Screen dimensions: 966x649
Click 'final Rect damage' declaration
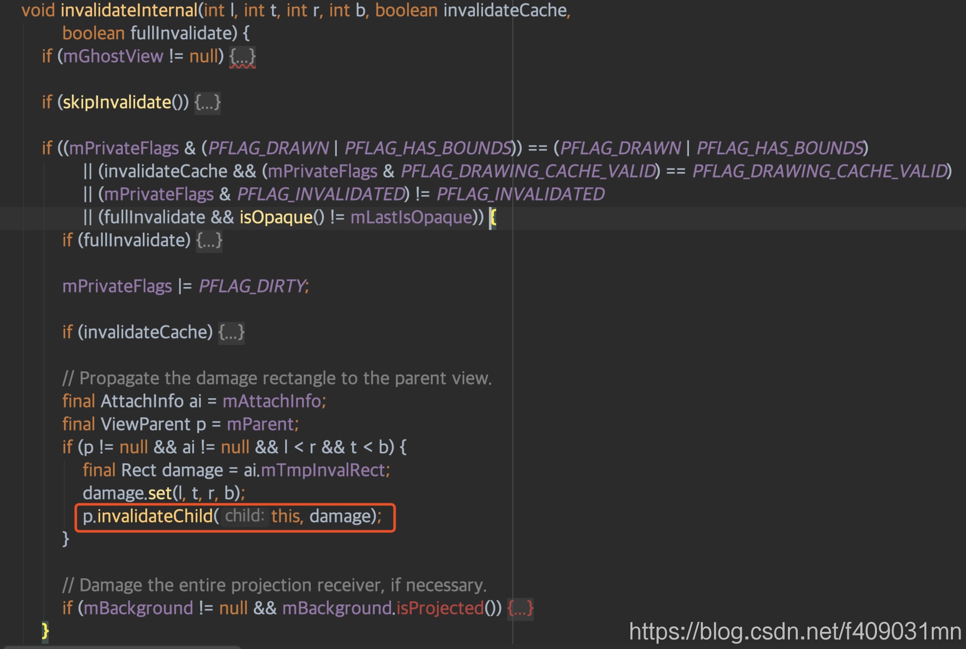point(153,470)
